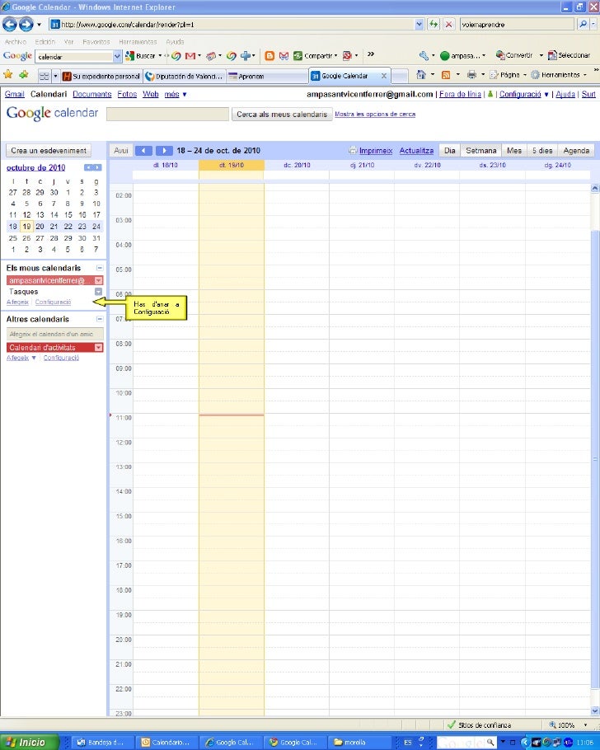Click the Windows Inicio start button
Screen dimensions: 600x750
click(x=29, y=742)
